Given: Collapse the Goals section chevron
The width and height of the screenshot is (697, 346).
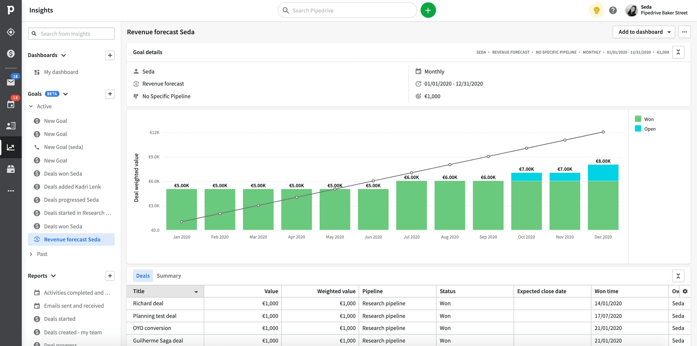Looking at the screenshot, I should pyautogui.click(x=65, y=94).
